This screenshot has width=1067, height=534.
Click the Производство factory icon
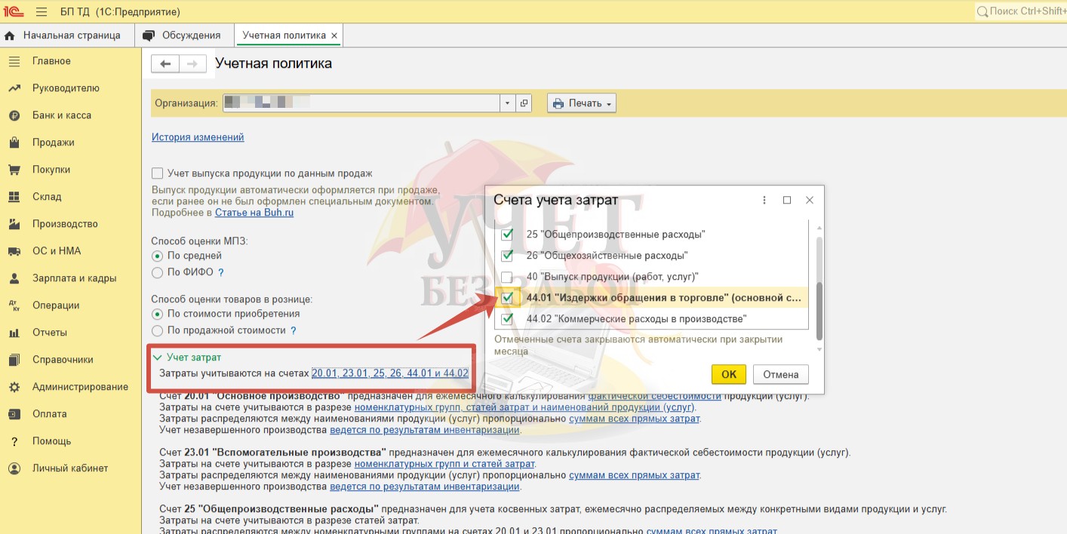tap(14, 224)
